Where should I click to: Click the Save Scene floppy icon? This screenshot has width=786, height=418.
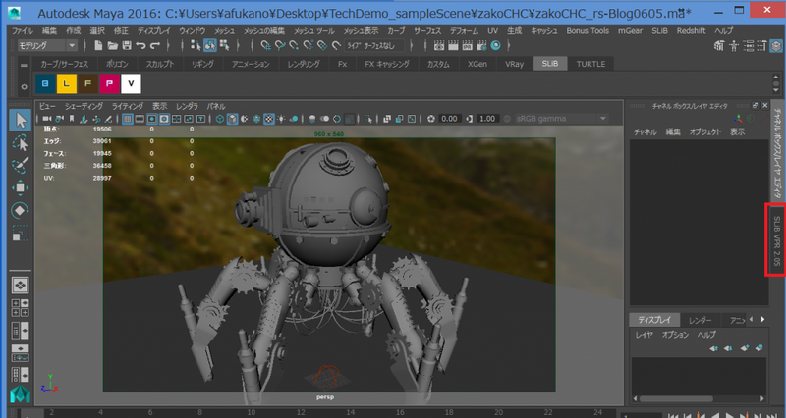(x=127, y=45)
